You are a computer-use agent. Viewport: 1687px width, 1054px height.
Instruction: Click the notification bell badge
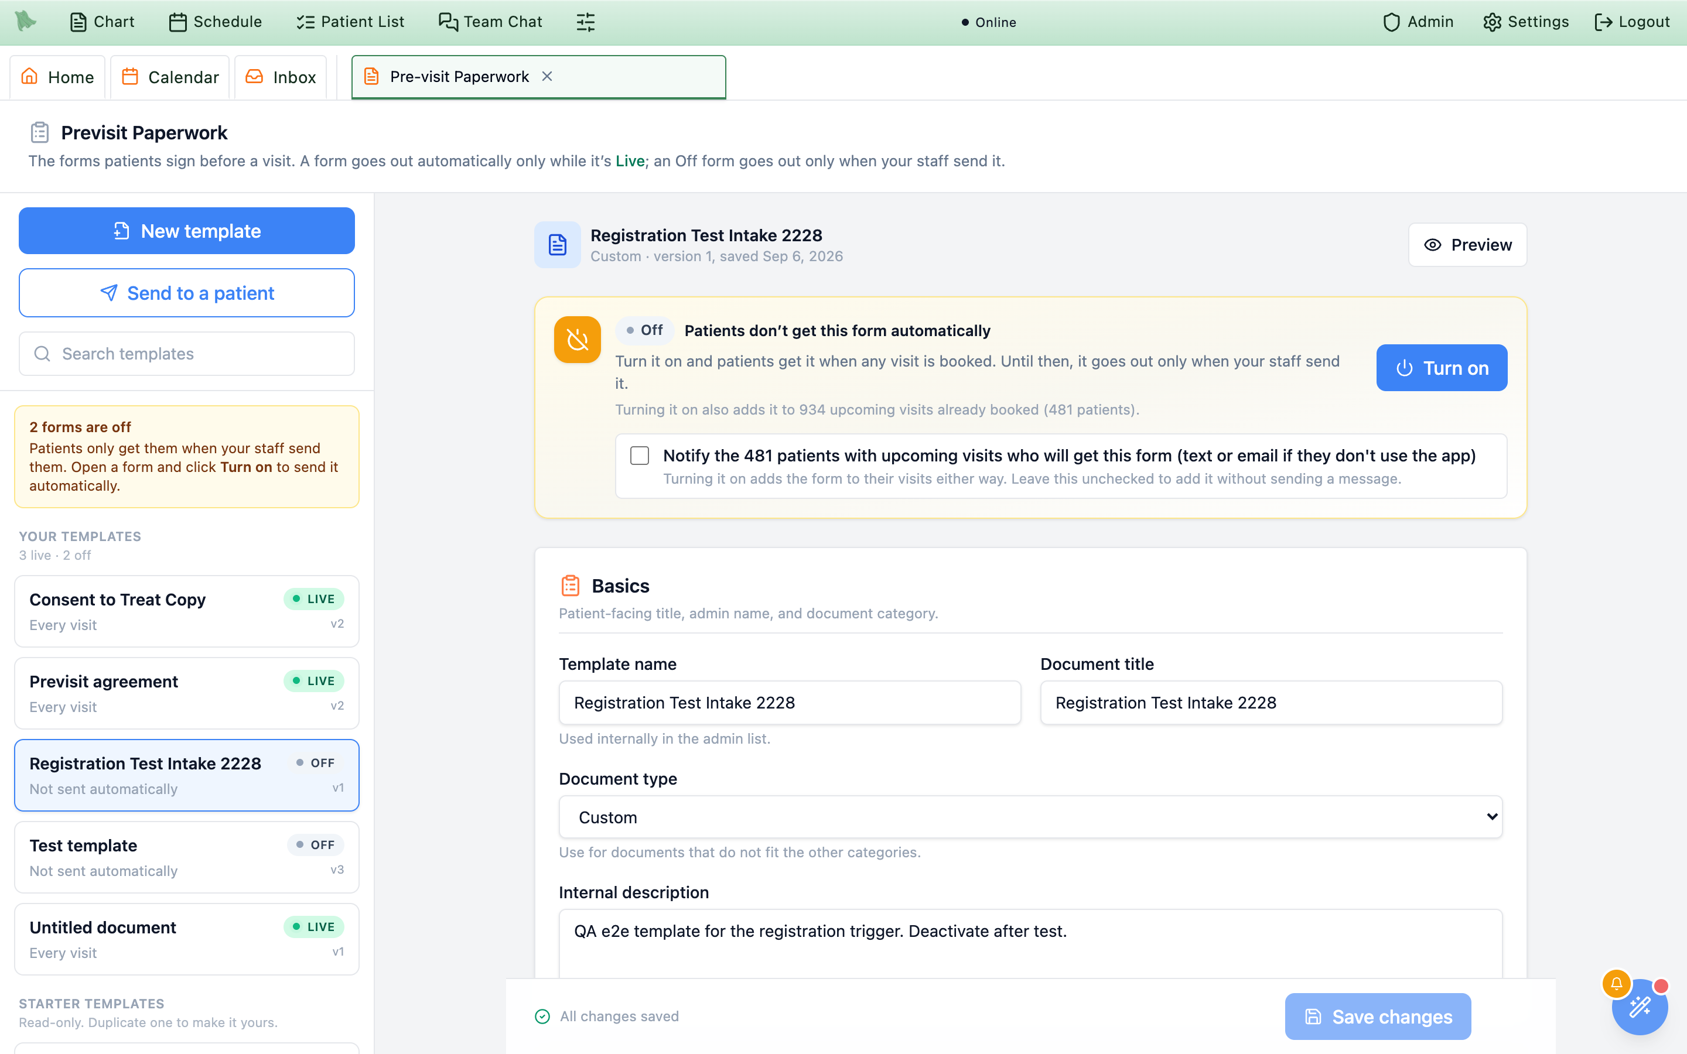coord(1616,984)
